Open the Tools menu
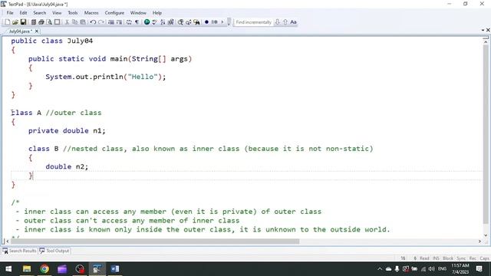The image size is (491, 276). tap(73, 13)
